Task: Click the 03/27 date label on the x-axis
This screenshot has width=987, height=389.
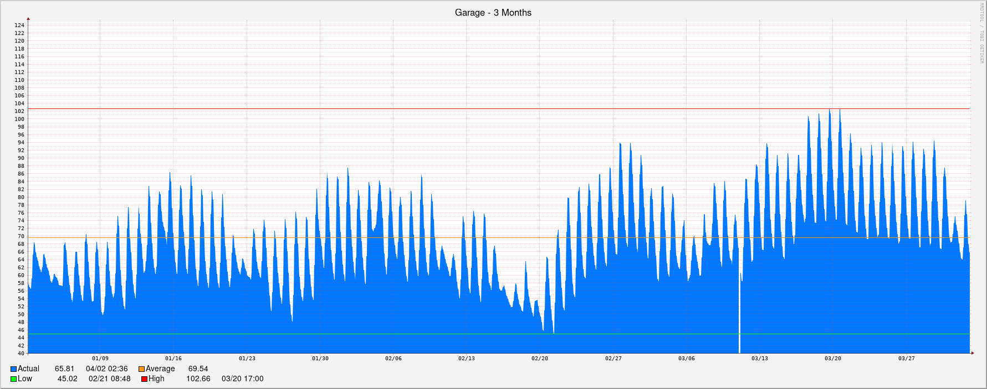Action: (x=906, y=359)
